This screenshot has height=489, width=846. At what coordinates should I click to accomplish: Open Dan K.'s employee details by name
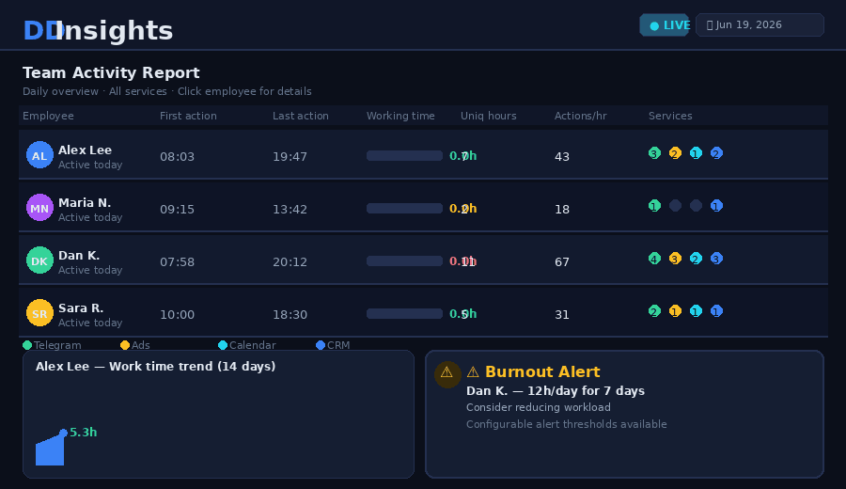79,255
